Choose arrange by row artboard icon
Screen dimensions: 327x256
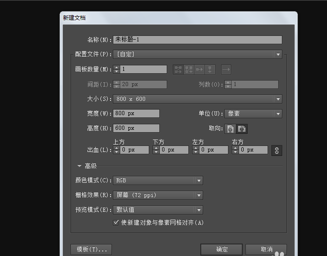pyautogui.click(x=199, y=70)
